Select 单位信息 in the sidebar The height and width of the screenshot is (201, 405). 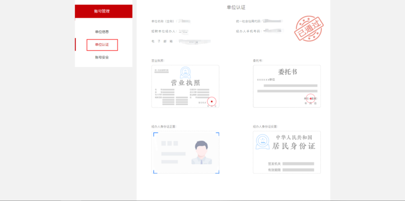(x=102, y=32)
